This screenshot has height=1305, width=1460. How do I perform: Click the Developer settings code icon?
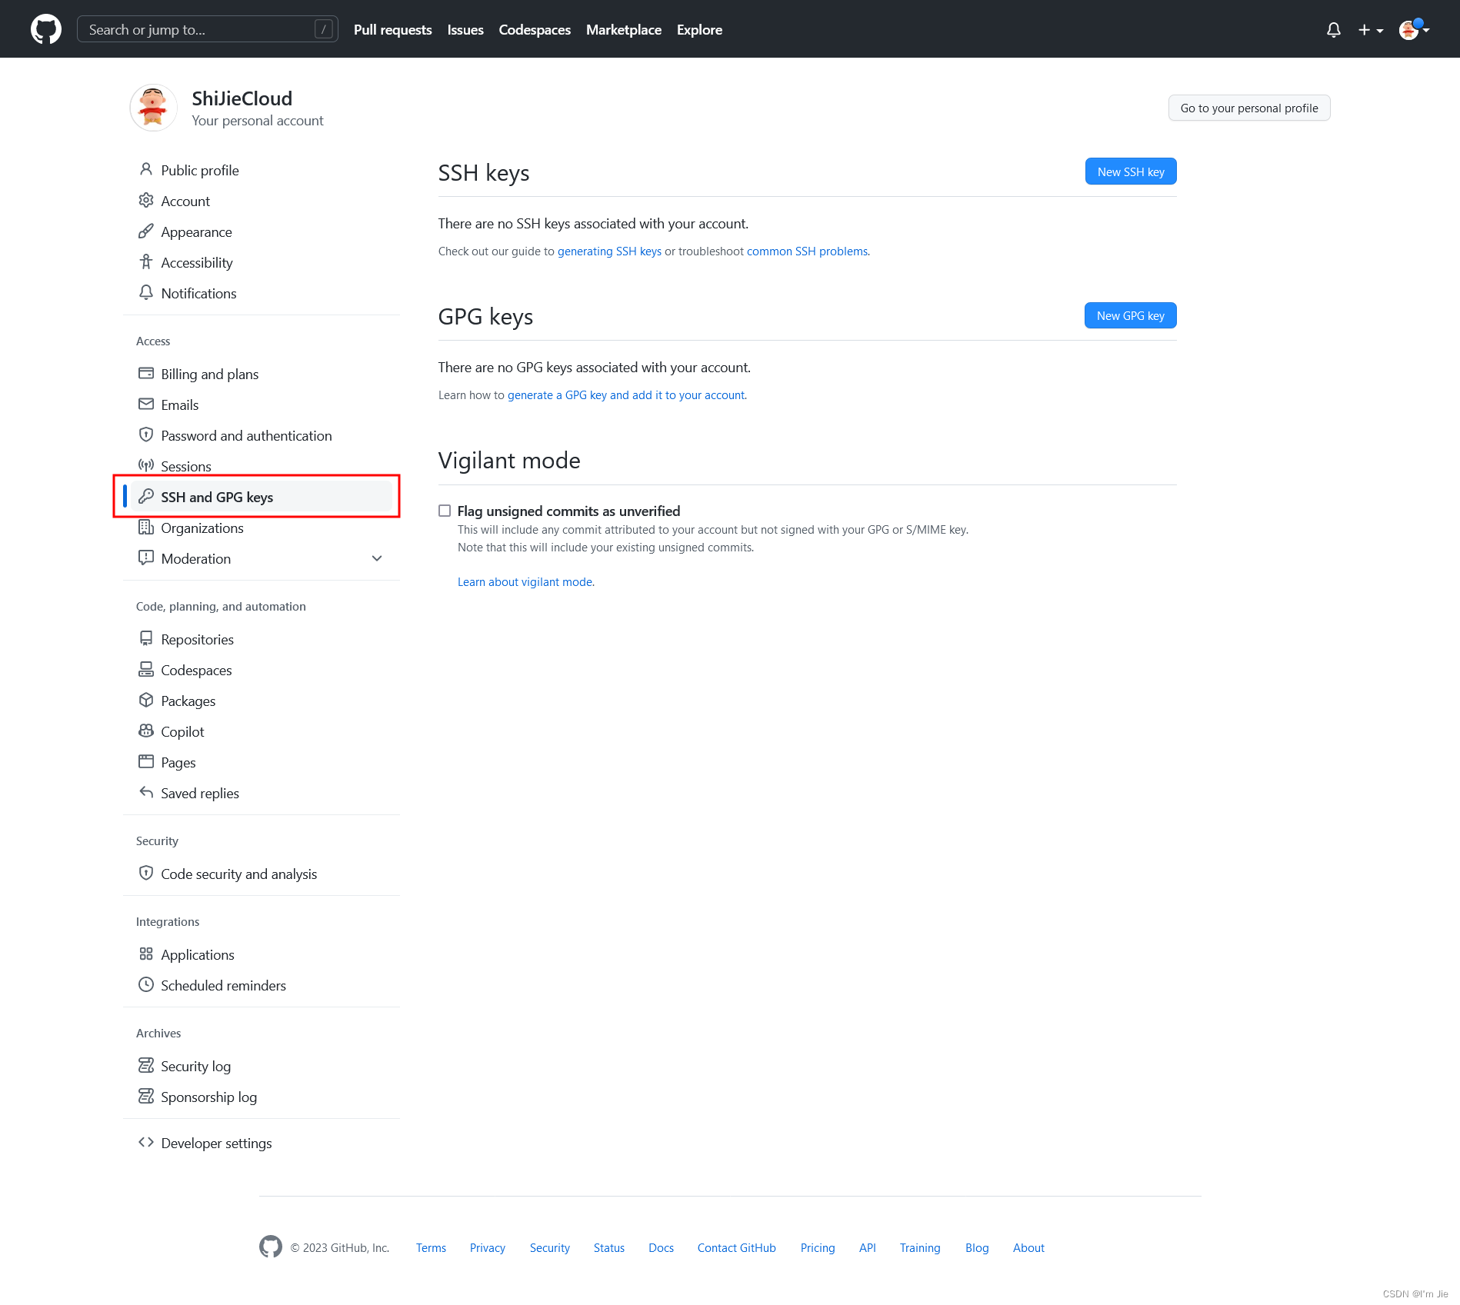[x=146, y=1142]
